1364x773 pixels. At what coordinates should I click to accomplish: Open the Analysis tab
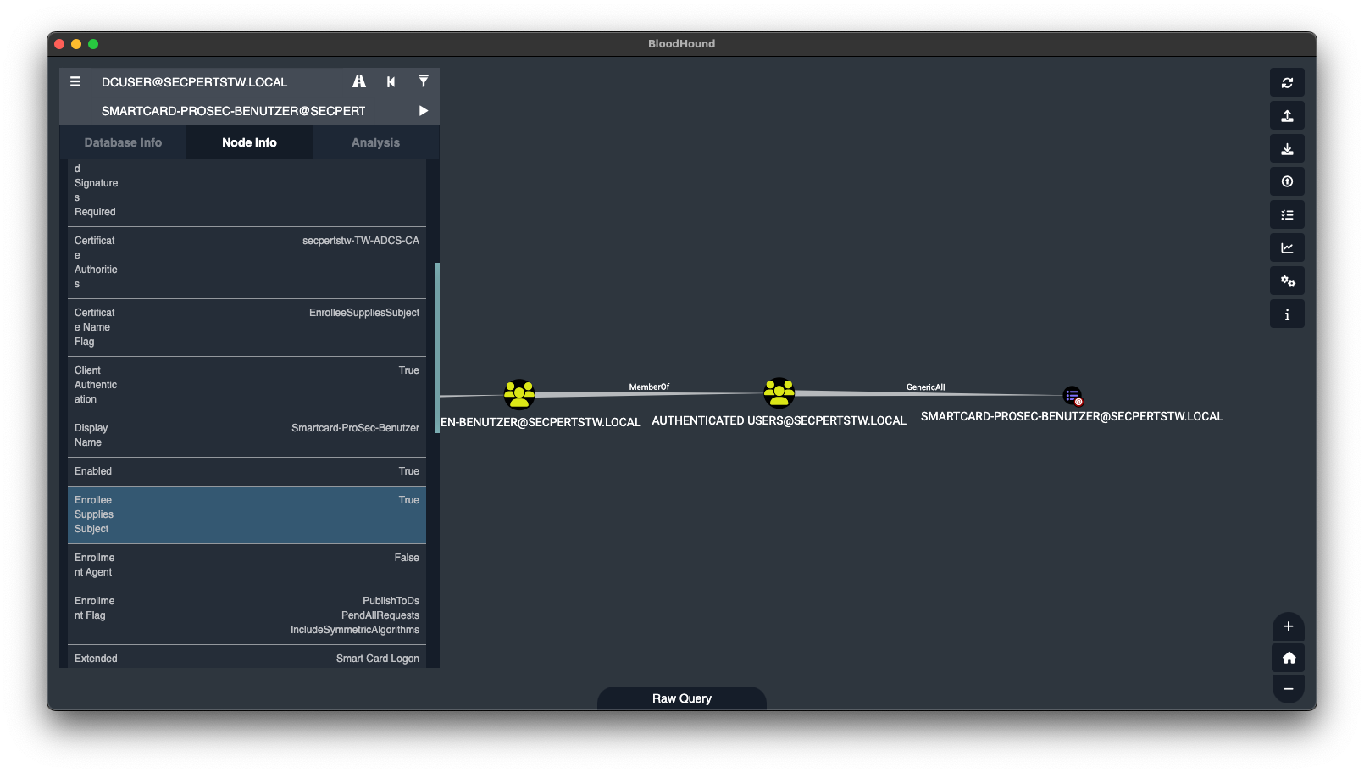point(375,142)
